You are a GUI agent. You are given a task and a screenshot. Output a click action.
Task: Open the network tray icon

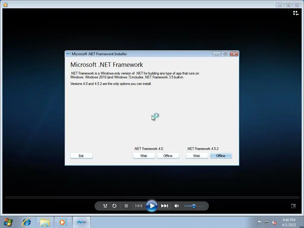(267, 222)
